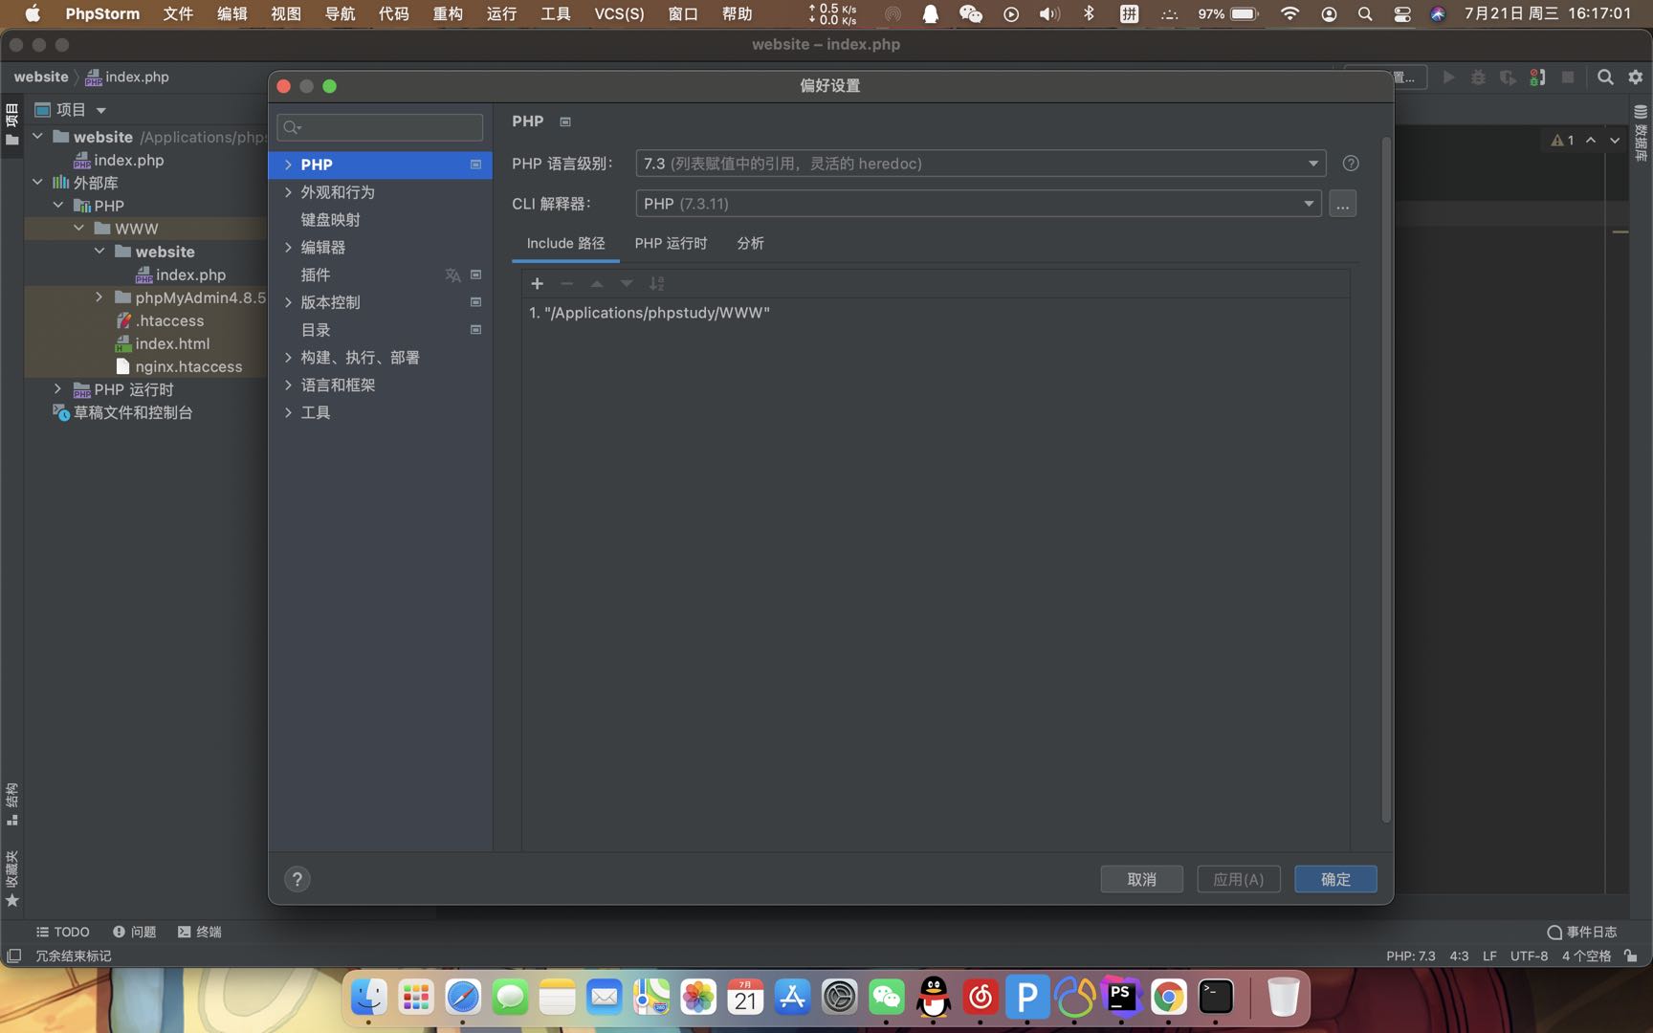Move include path down arrow icon

click(x=627, y=283)
